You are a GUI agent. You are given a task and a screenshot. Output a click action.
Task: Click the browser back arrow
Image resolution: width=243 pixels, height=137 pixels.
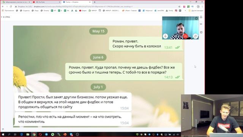point(3,6)
